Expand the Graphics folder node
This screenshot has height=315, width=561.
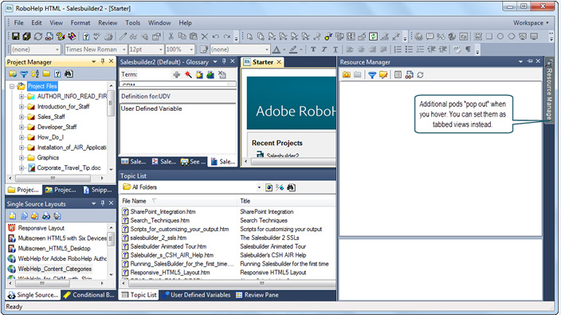[x=22, y=158]
